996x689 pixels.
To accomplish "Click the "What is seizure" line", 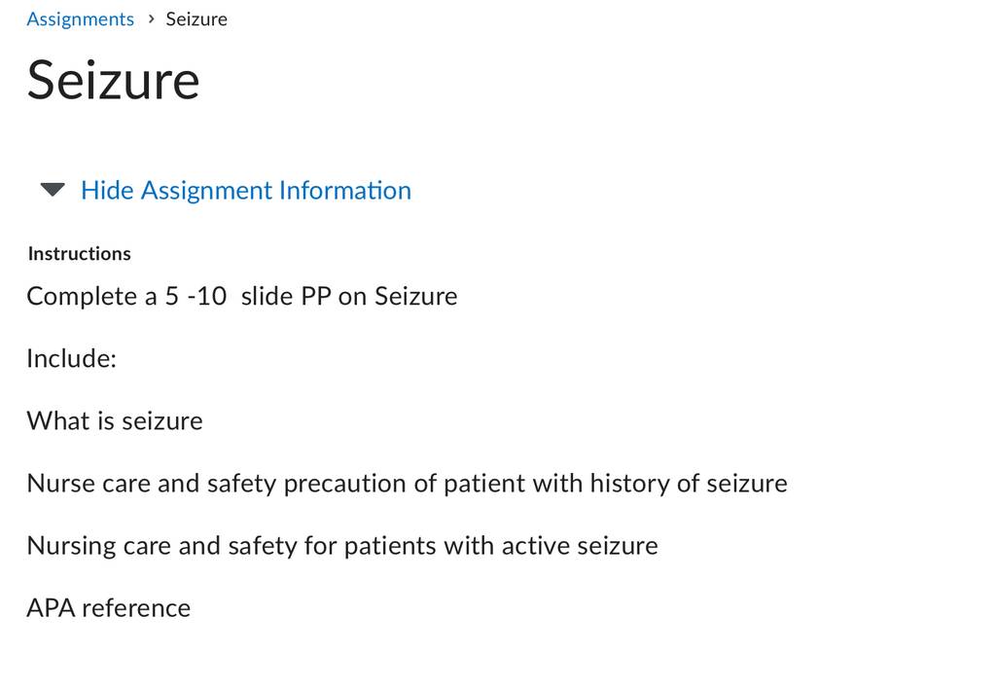I will (x=115, y=420).
